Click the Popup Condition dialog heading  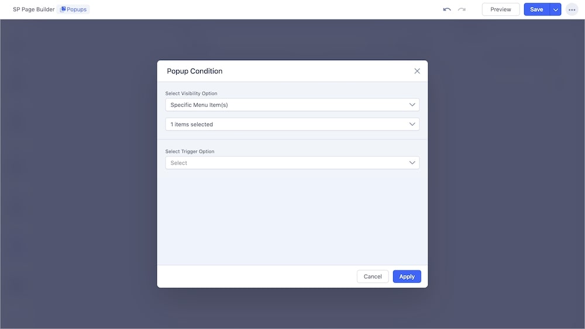pyautogui.click(x=195, y=71)
